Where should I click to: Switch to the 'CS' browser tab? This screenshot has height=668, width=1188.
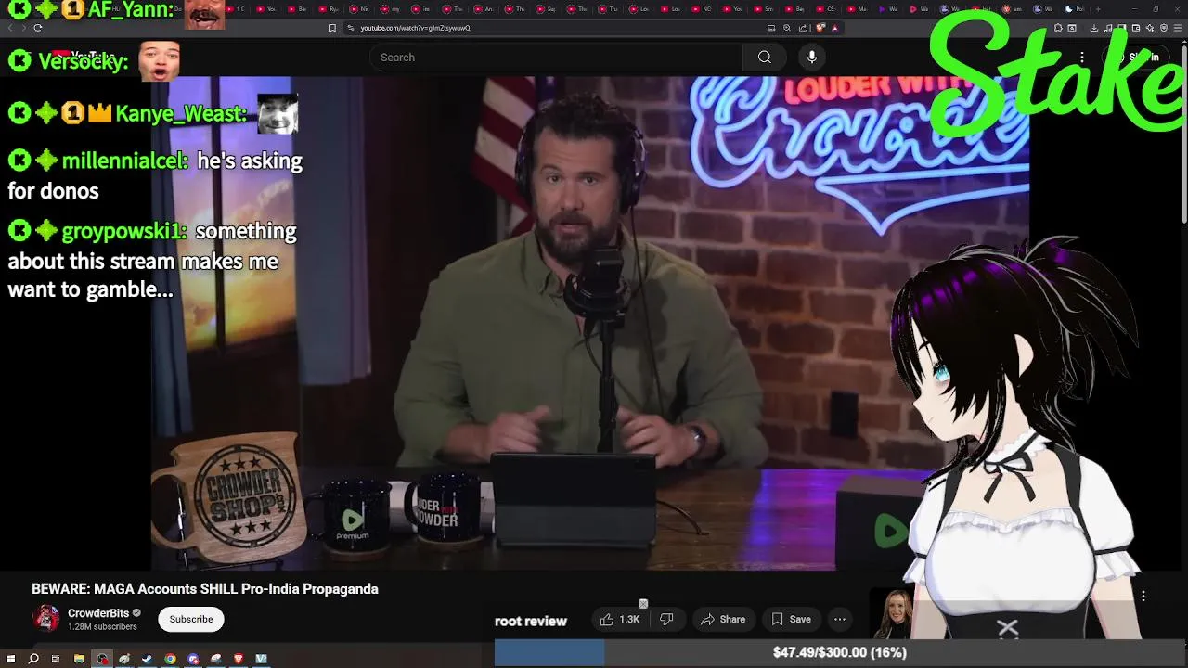[824, 9]
